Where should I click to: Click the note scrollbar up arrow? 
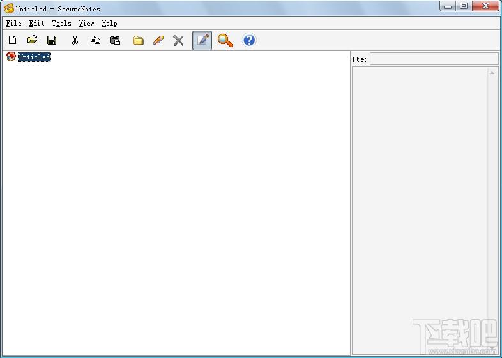492,73
